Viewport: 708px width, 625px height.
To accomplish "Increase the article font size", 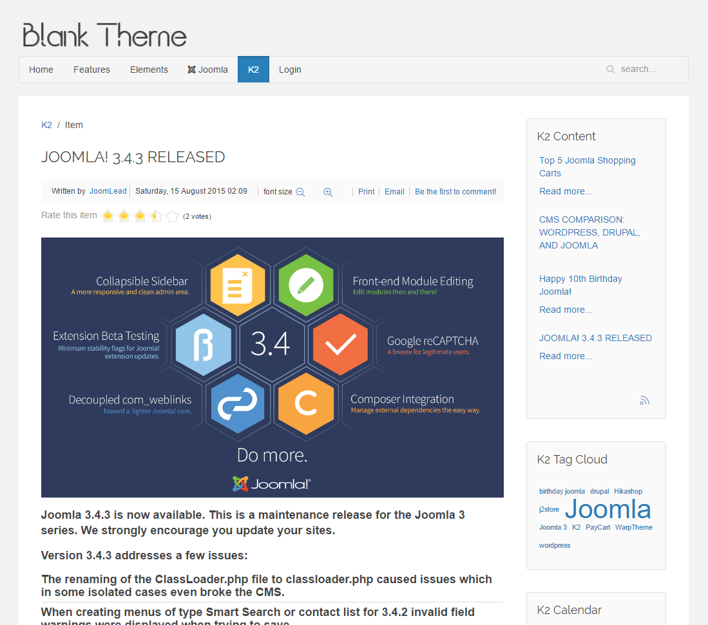I will pos(328,191).
